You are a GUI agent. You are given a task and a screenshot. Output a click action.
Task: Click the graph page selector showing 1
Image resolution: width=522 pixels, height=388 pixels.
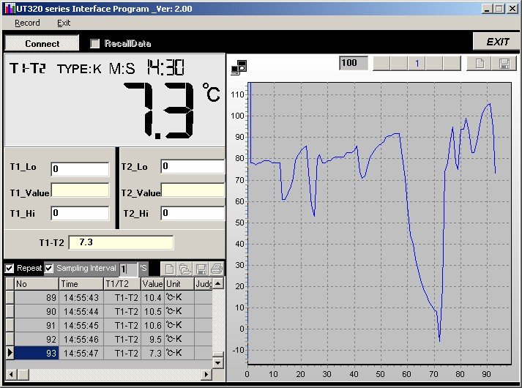417,63
